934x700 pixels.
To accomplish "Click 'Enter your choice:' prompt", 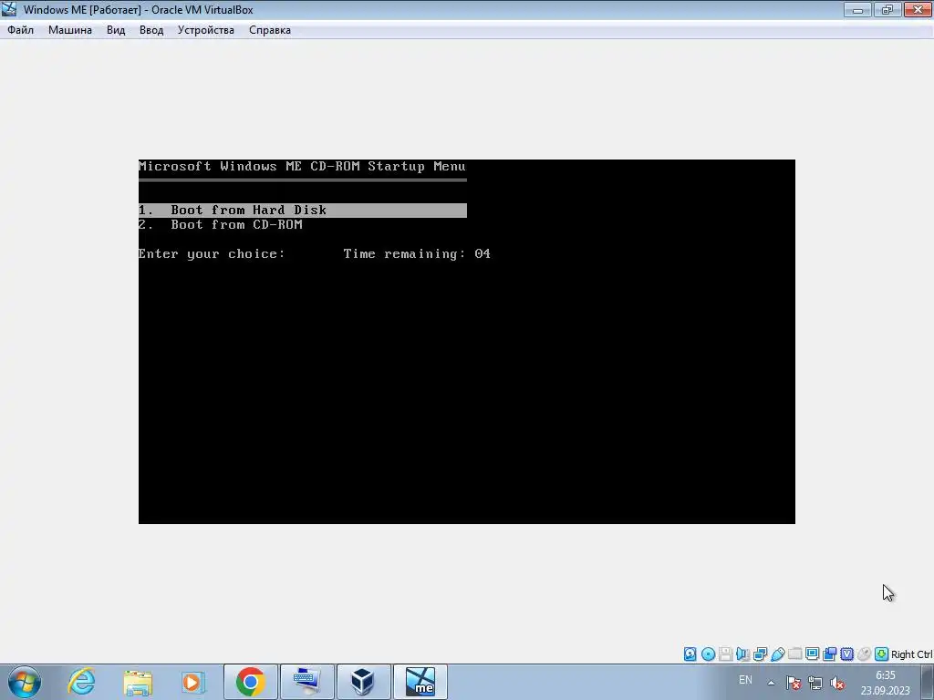I will pos(212,253).
